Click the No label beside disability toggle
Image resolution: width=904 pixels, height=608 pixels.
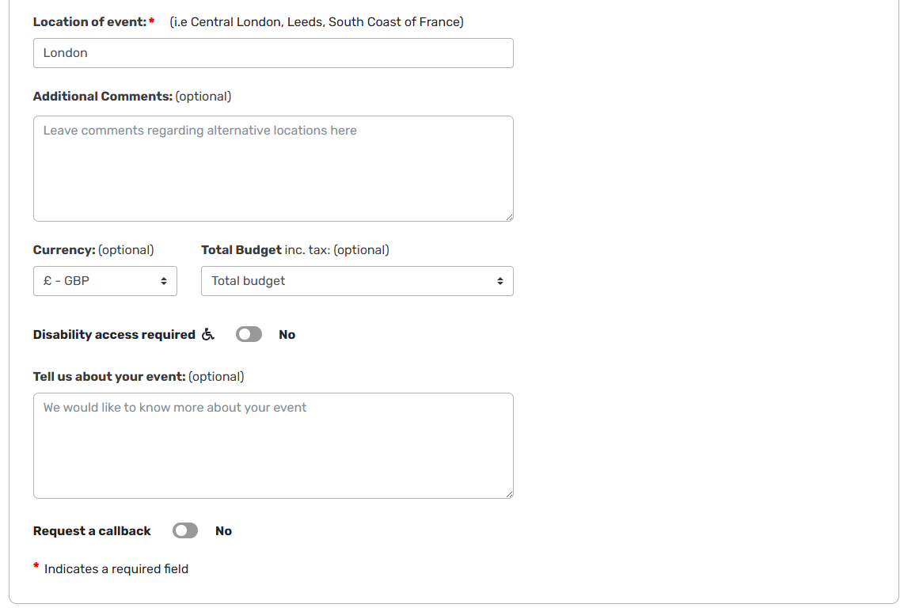point(287,335)
